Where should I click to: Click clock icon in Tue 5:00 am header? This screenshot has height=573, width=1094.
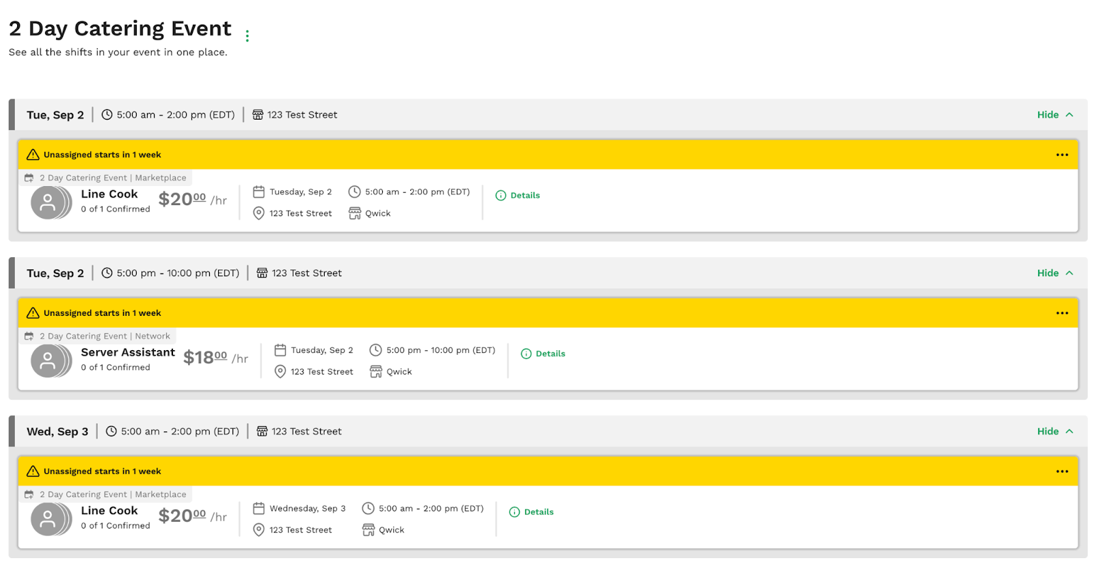click(107, 115)
